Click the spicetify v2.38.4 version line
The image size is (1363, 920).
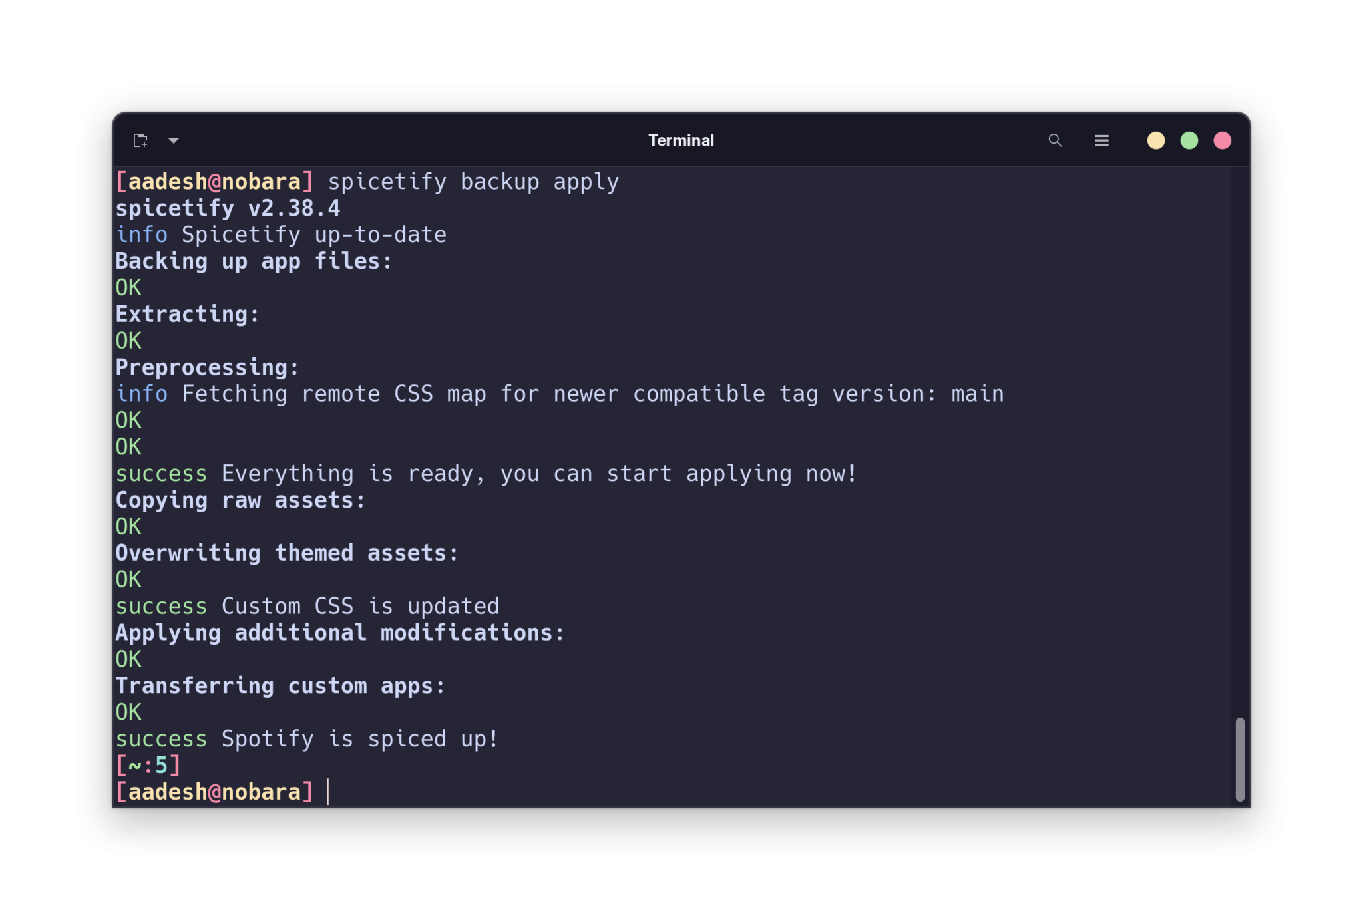coord(228,208)
